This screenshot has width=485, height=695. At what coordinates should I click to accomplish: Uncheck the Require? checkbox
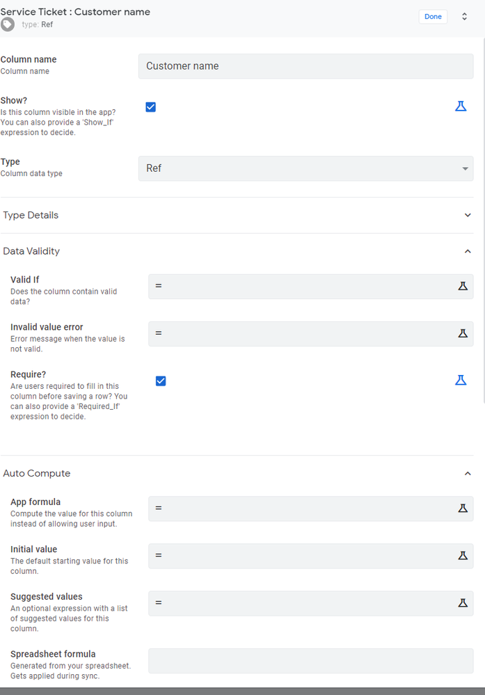(161, 381)
